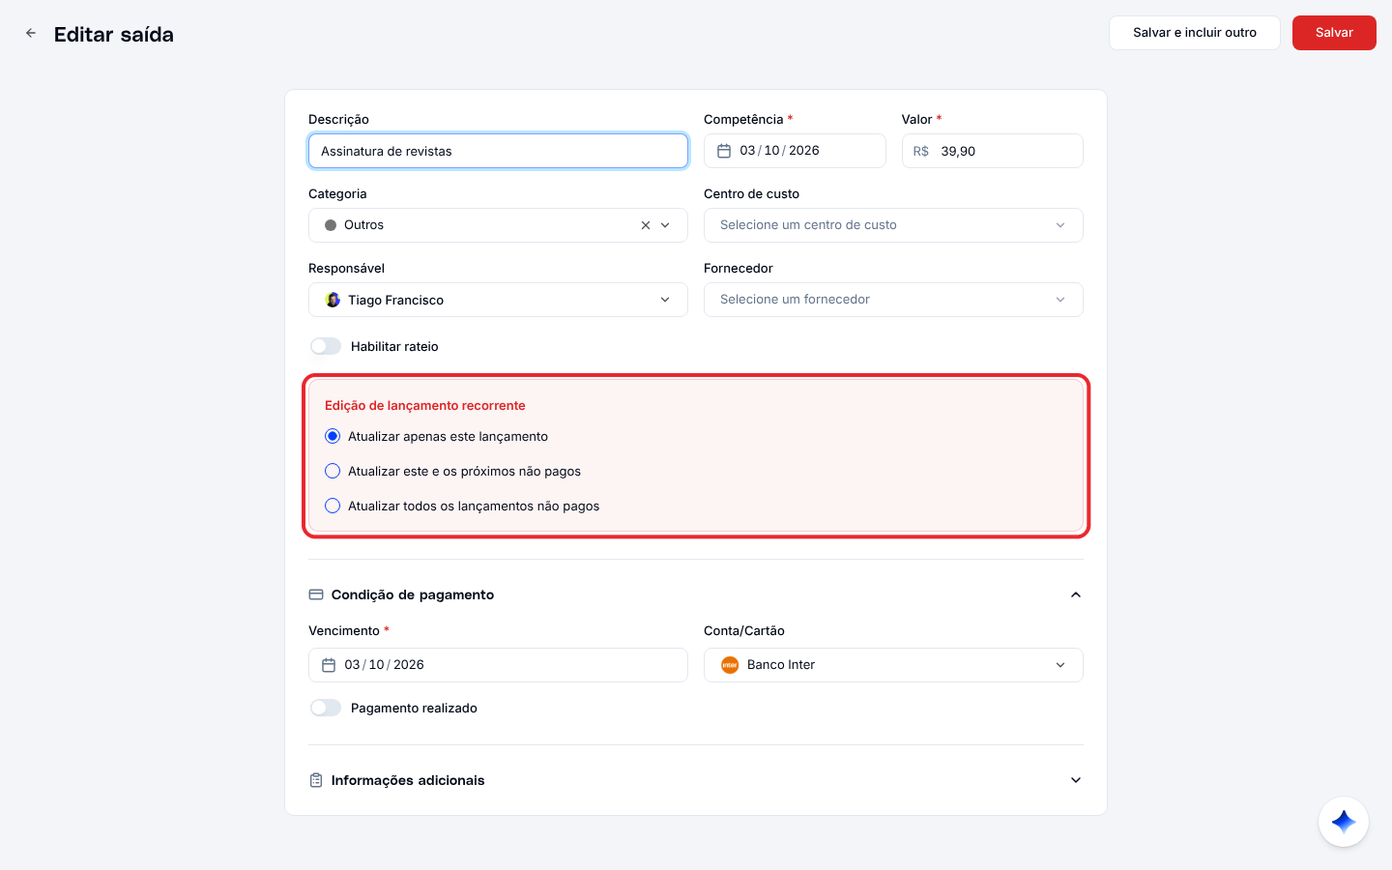Open the Fornecedor dropdown
1392x870 pixels.
[893, 300]
